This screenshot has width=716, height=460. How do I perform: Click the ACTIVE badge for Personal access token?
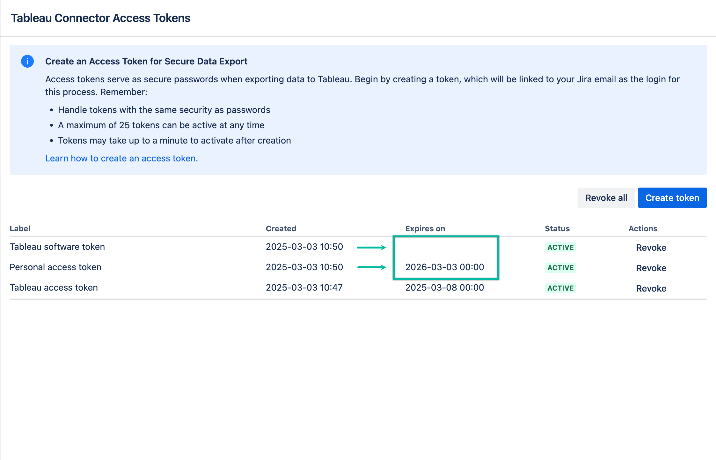[x=560, y=268]
